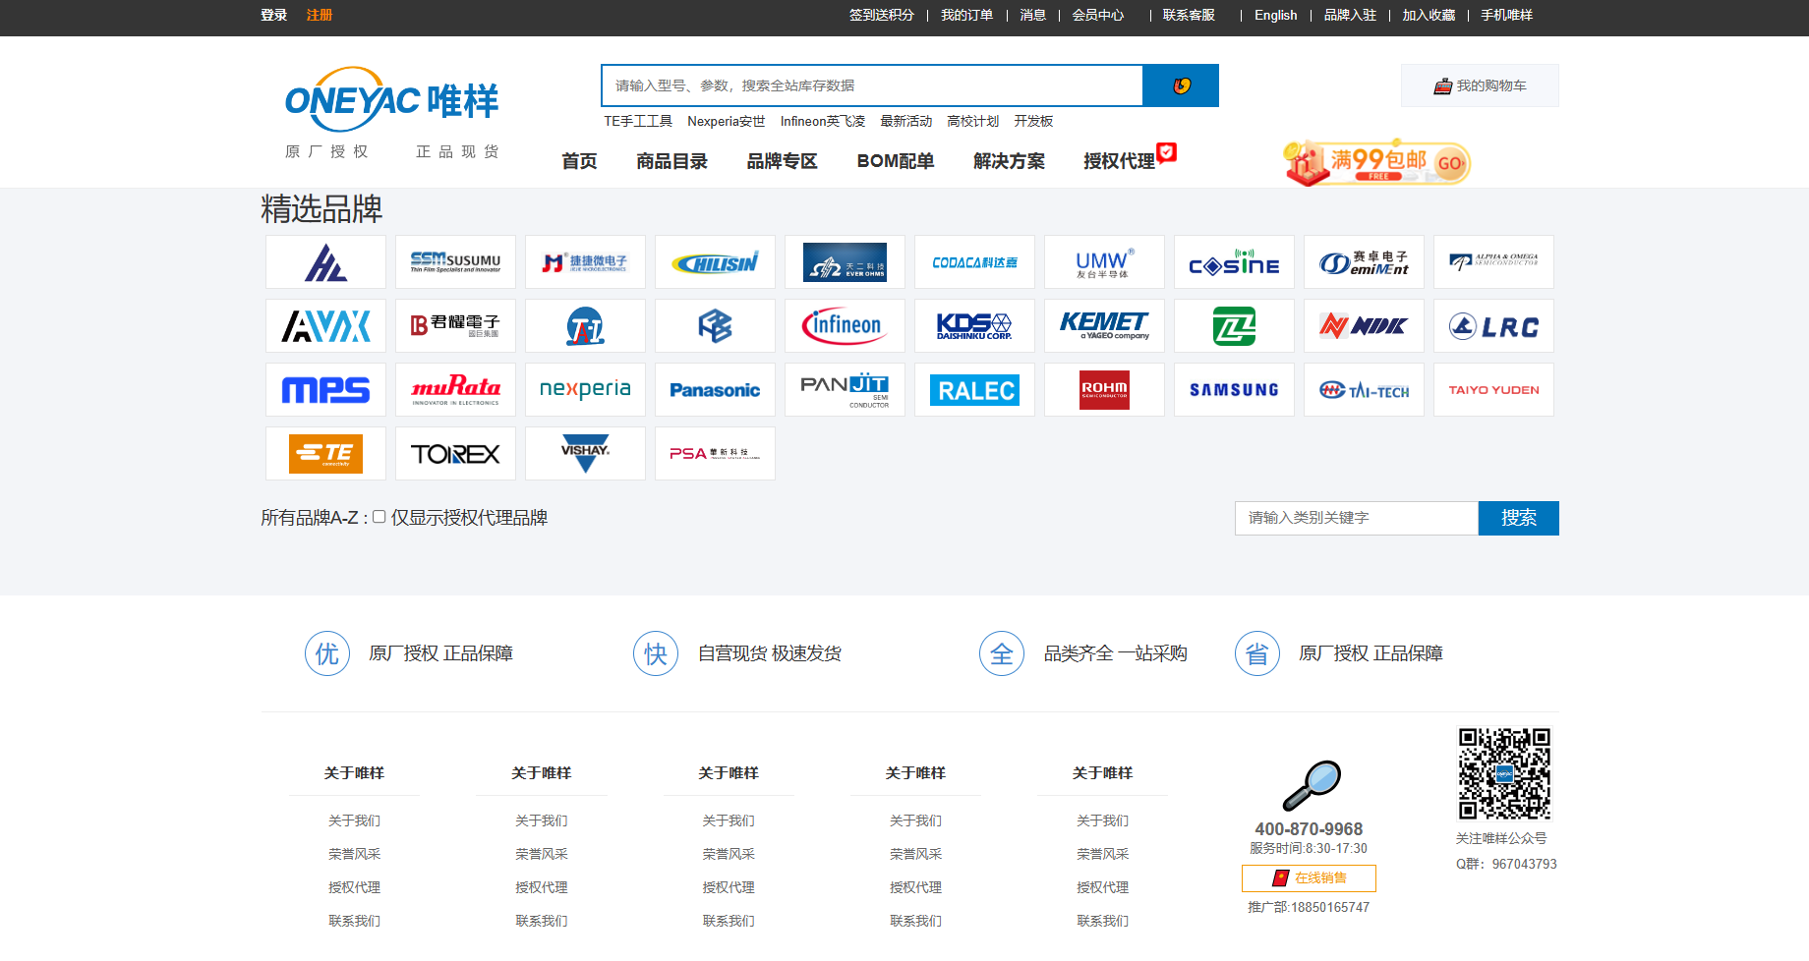
Task: Open the nexperia brand logo
Action: click(585, 389)
